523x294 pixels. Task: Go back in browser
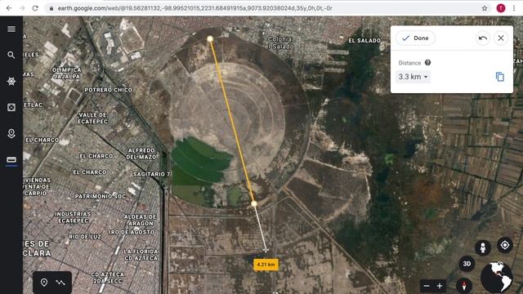click(9, 8)
